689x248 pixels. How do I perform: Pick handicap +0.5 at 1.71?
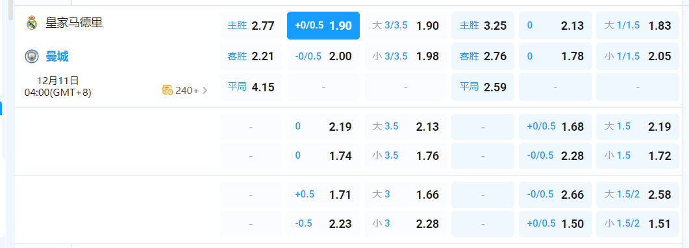323,194
